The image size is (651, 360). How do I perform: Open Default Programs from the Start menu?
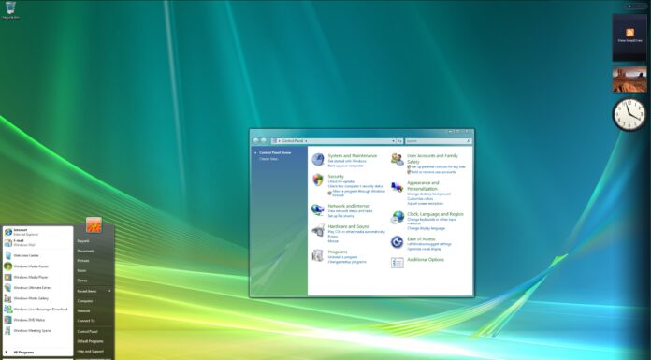click(90, 341)
